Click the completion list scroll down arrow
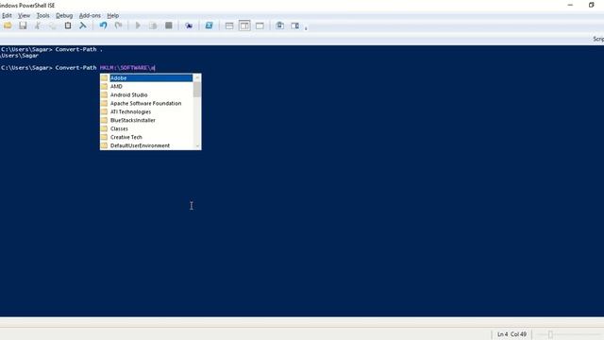Viewport: 604px width, 340px height. (x=197, y=146)
